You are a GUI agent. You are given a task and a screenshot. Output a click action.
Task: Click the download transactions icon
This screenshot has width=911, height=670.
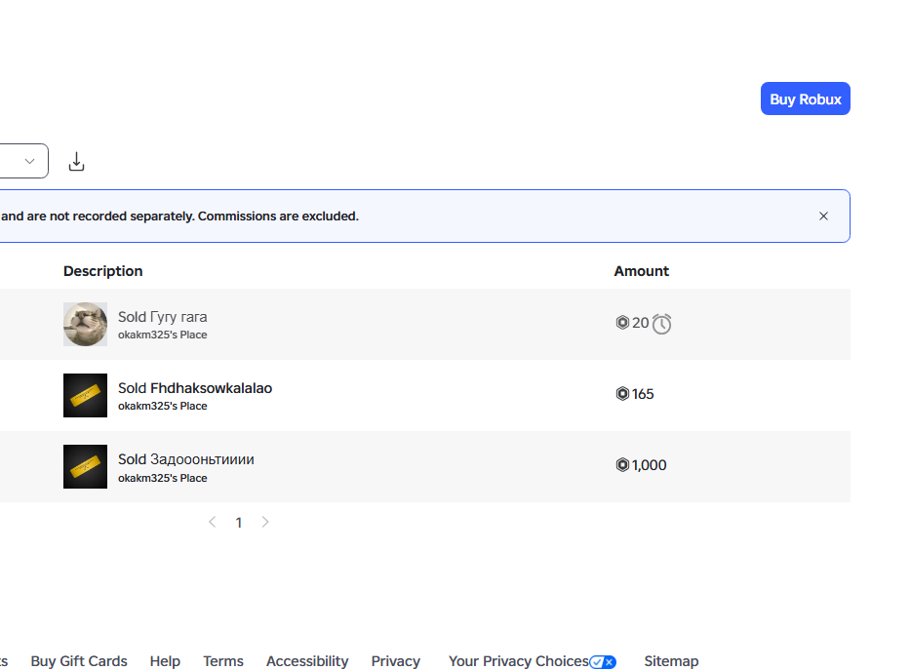coord(77,162)
